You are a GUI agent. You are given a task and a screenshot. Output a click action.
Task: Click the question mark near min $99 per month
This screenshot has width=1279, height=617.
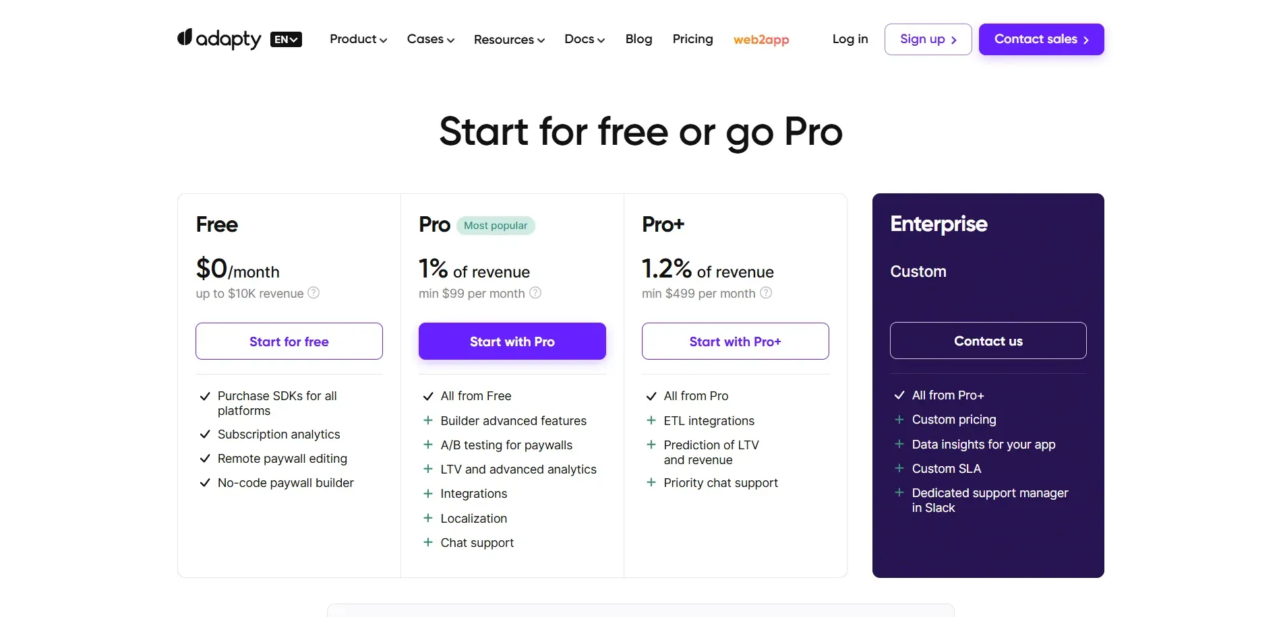pyautogui.click(x=535, y=293)
